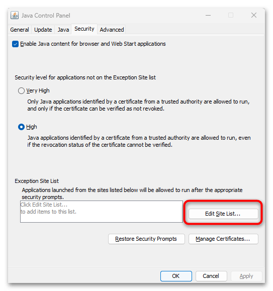Select the Very High security level
Screen dimensions: 273x291
pyautogui.click(x=21, y=91)
